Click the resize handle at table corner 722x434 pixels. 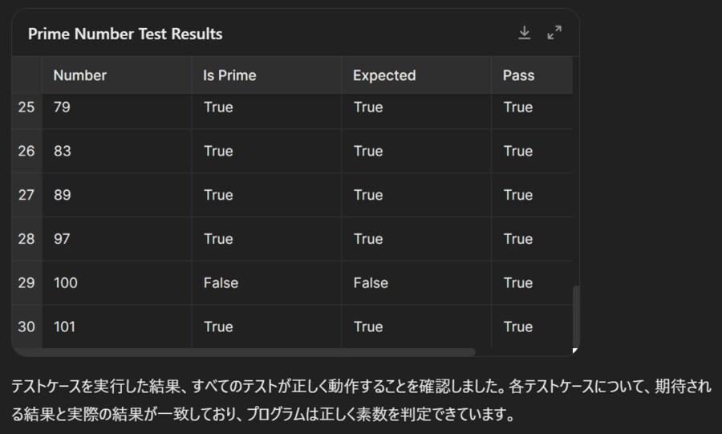point(574,351)
